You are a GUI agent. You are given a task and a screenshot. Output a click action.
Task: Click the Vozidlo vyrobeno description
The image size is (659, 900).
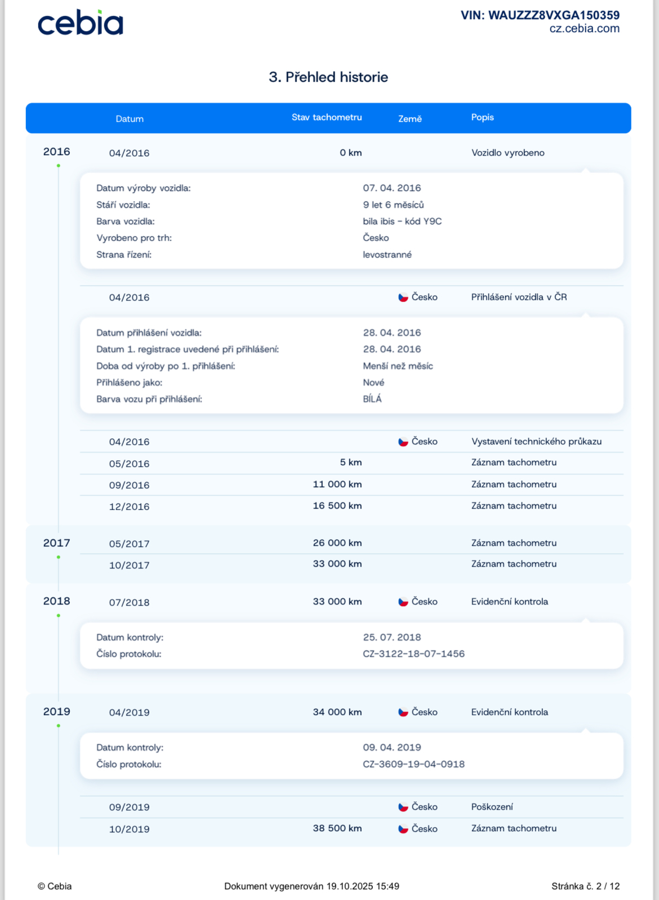(507, 153)
